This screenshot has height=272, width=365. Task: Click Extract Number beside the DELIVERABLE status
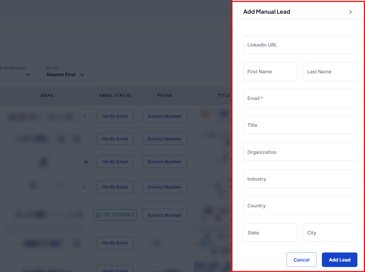164,215
